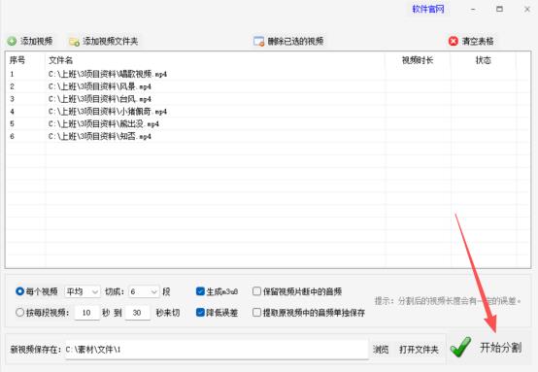Select the 每个视频 radio option
This screenshot has width=538, height=372.
point(19,291)
